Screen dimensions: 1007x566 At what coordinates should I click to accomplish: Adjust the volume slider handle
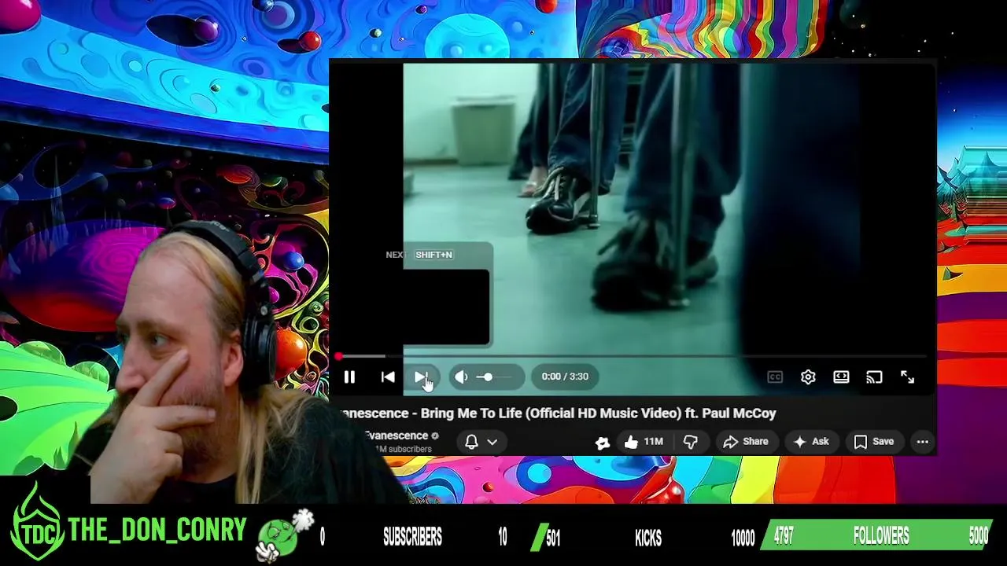[x=488, y=377]
